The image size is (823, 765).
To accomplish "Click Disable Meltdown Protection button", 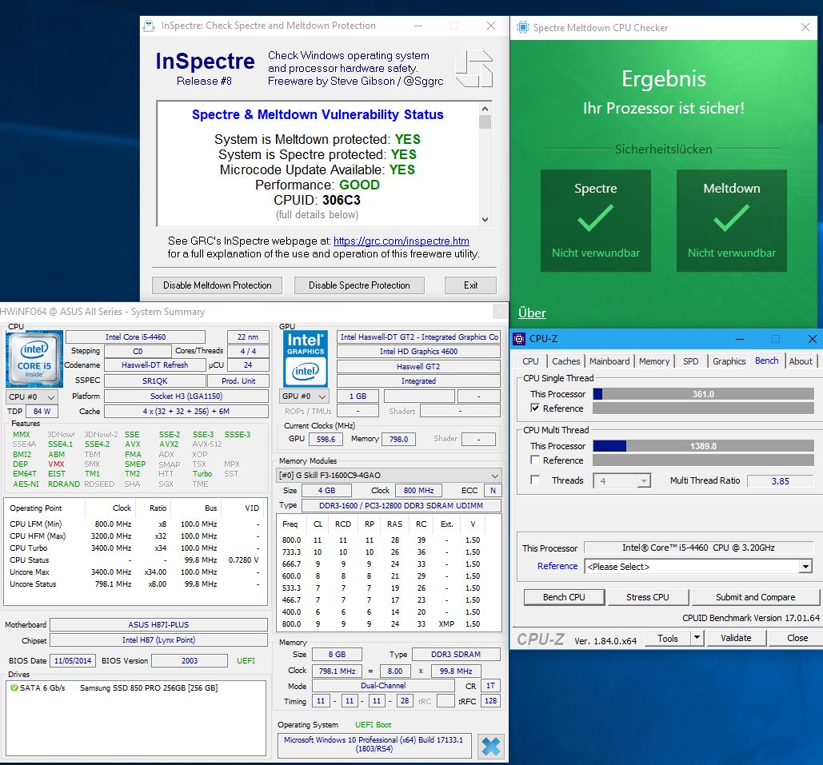I will [x=218, y=285].
